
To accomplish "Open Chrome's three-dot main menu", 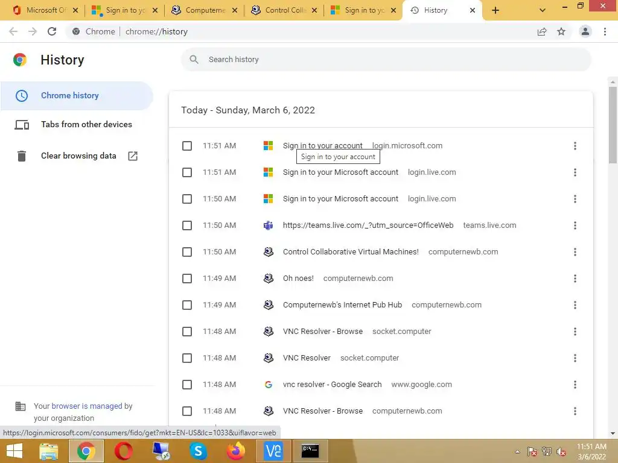I will coord(605,31).
